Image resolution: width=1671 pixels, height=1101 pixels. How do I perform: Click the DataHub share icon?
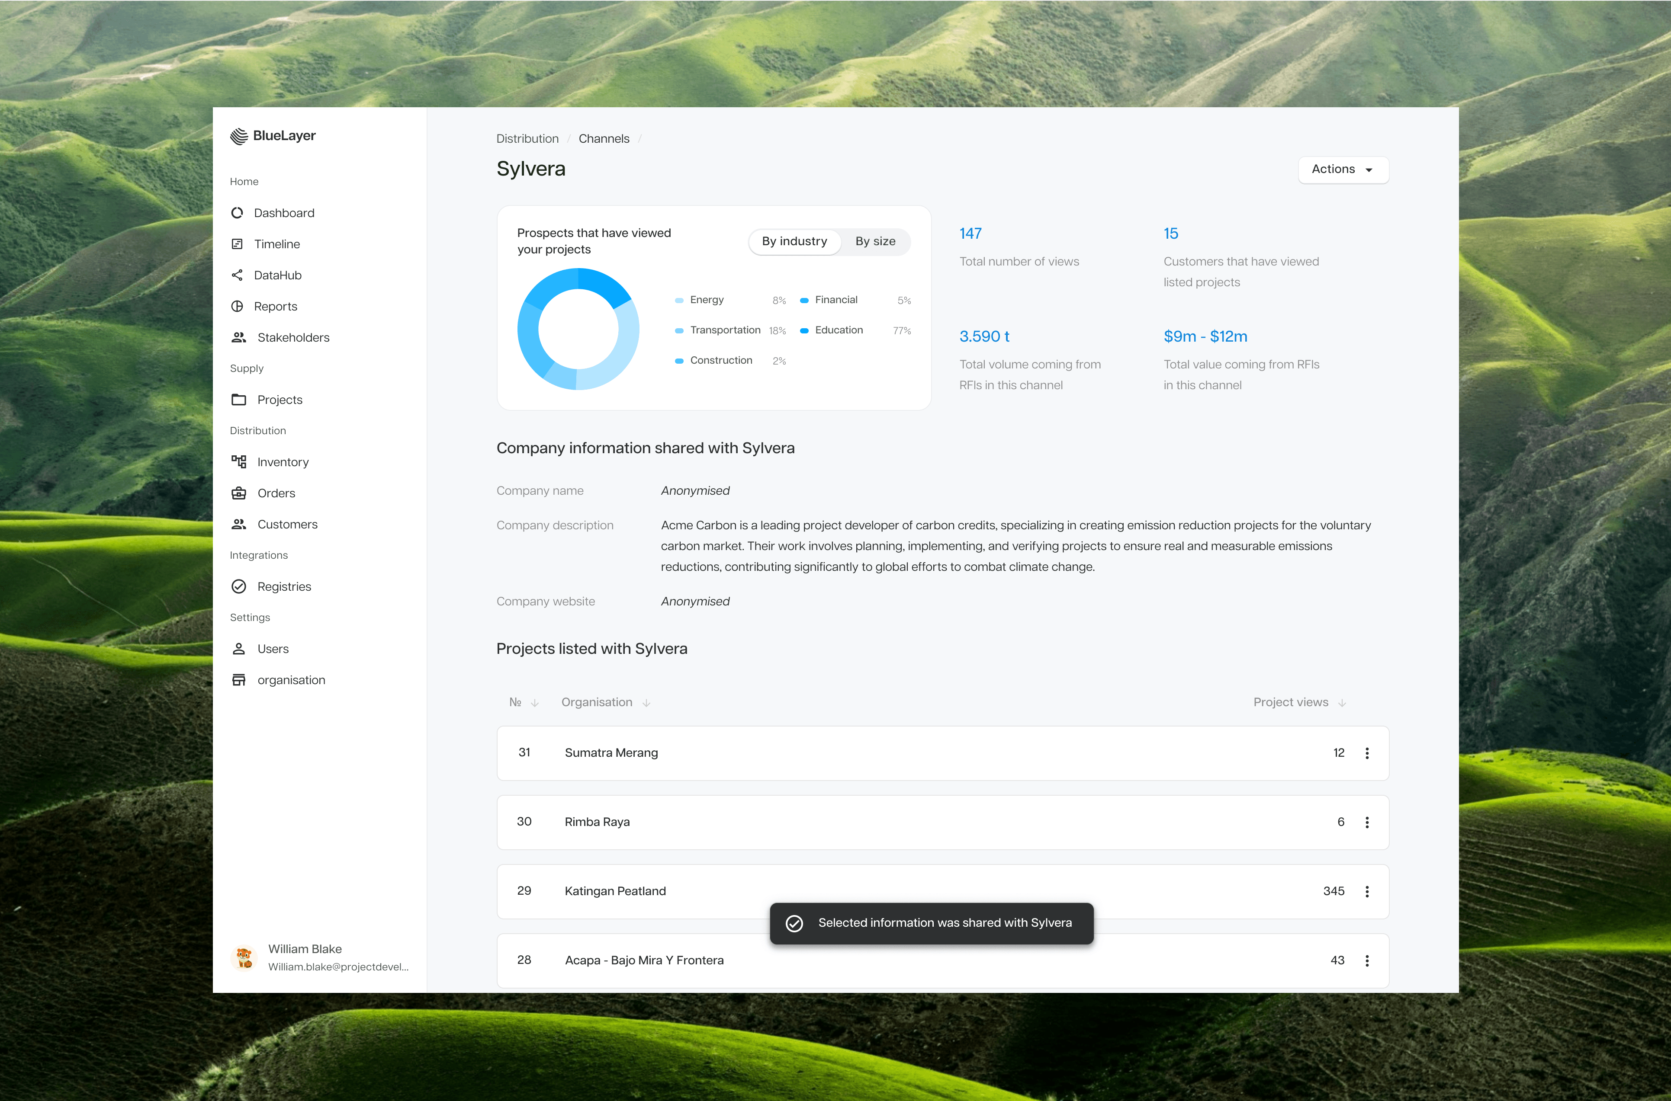tap(238, 275)
